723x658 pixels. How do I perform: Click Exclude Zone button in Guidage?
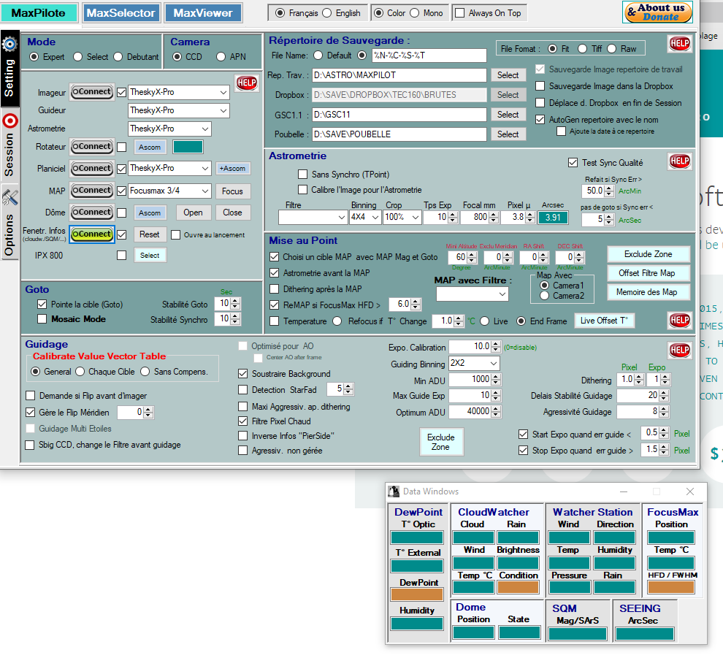coord(441,442)
